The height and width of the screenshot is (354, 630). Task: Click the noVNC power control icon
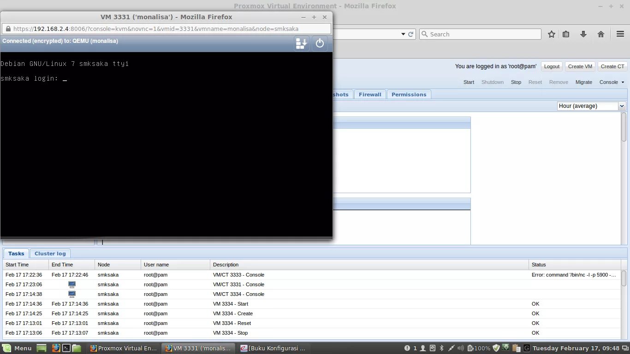(320, 44)
